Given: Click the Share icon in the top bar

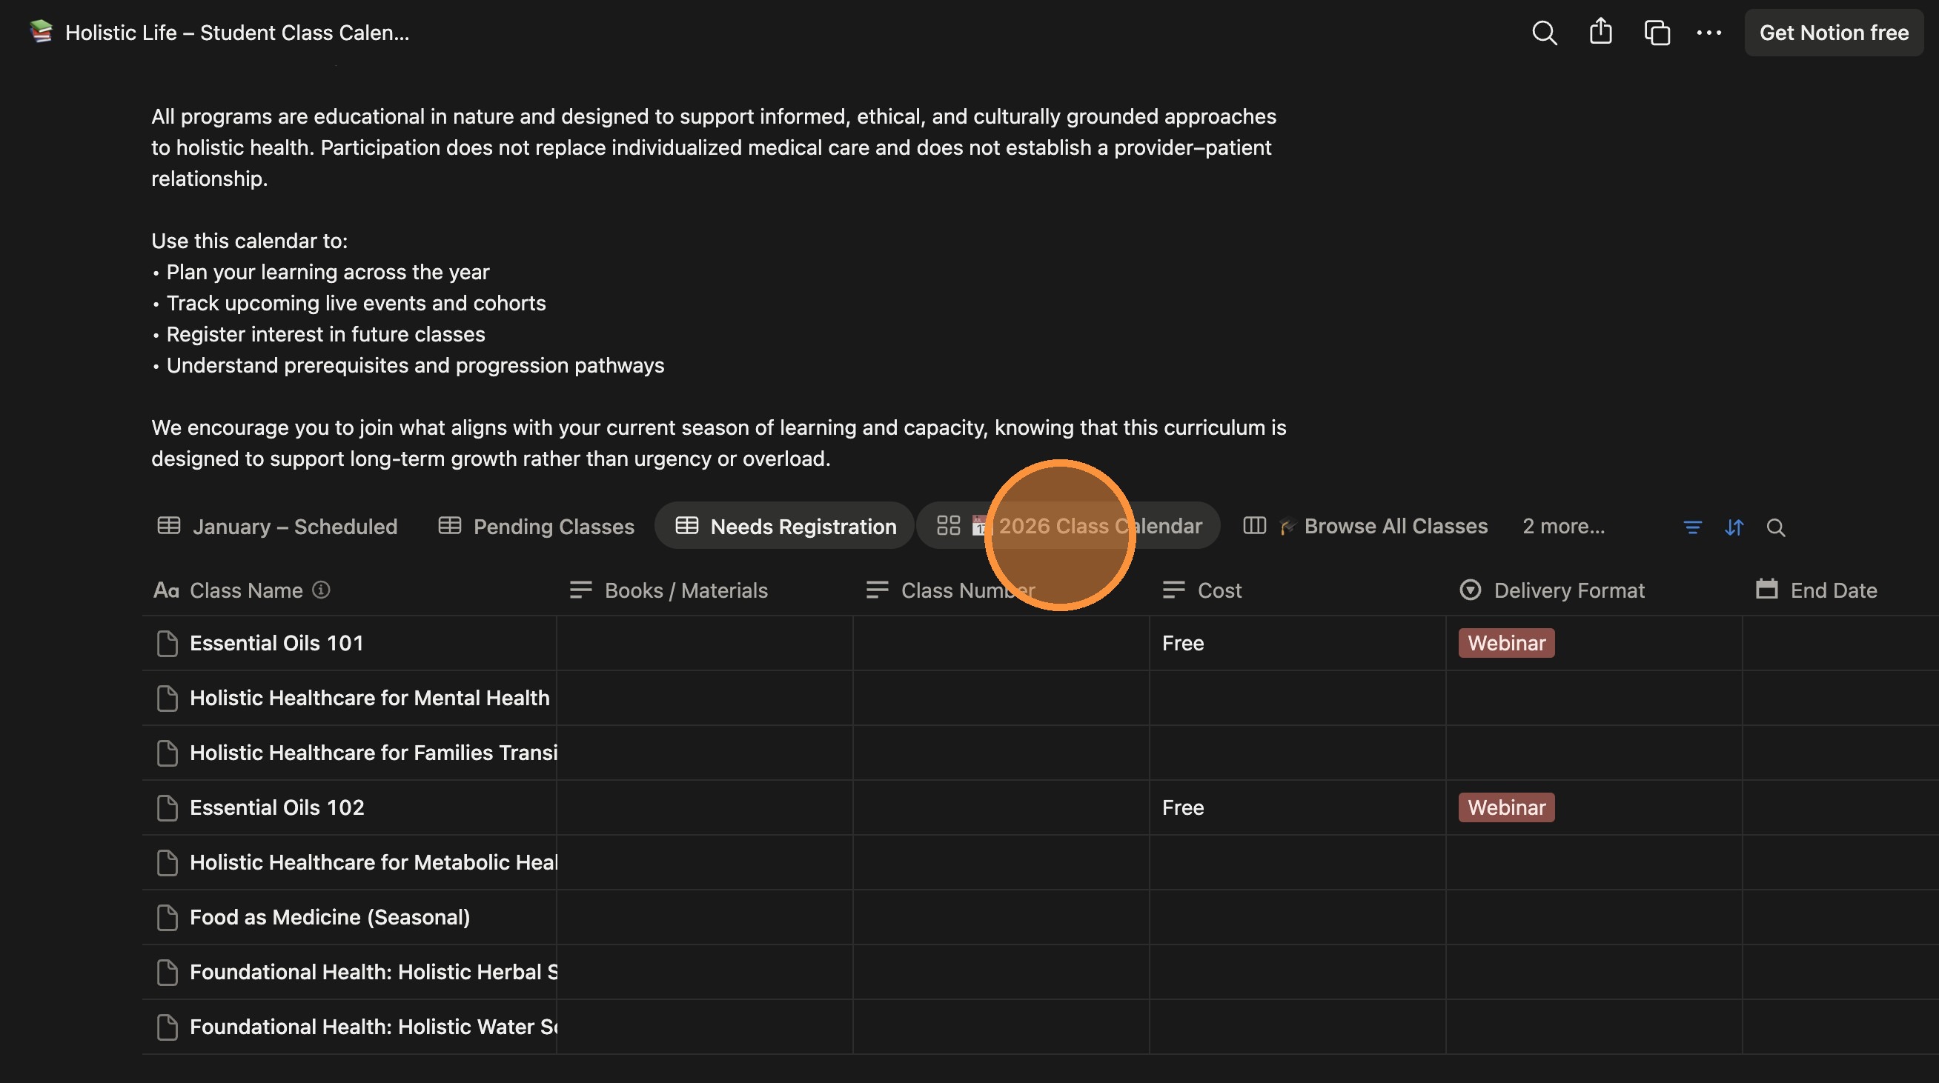Looking at the screenshot, I should tap(1600, 33).
